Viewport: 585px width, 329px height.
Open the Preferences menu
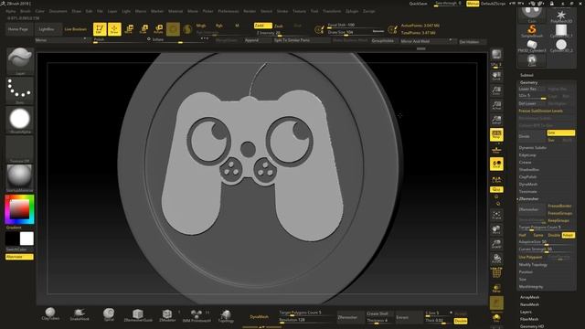click(228, 11)
